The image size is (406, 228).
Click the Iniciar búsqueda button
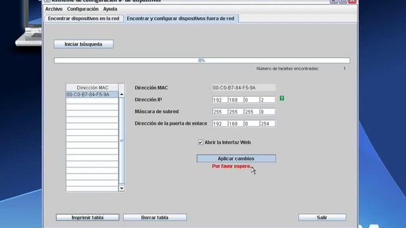83,44
